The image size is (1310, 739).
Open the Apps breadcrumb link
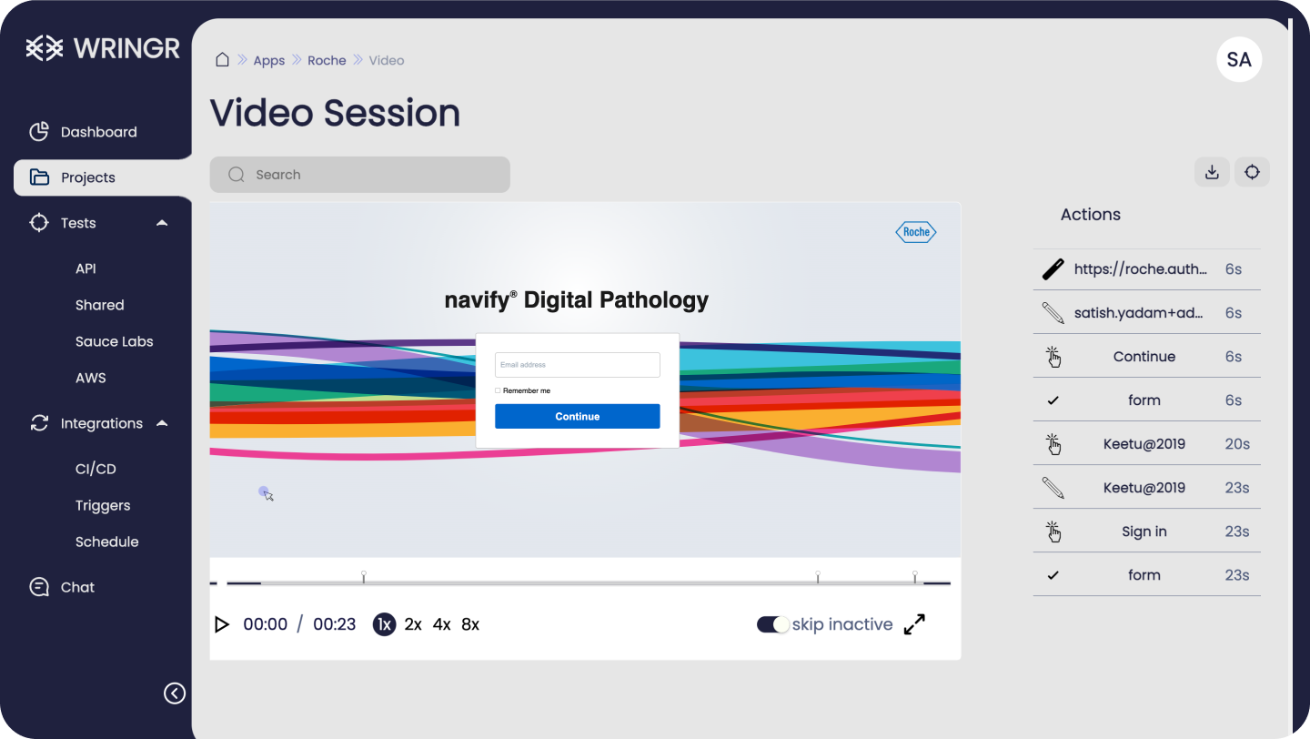(x=269, y=60)
